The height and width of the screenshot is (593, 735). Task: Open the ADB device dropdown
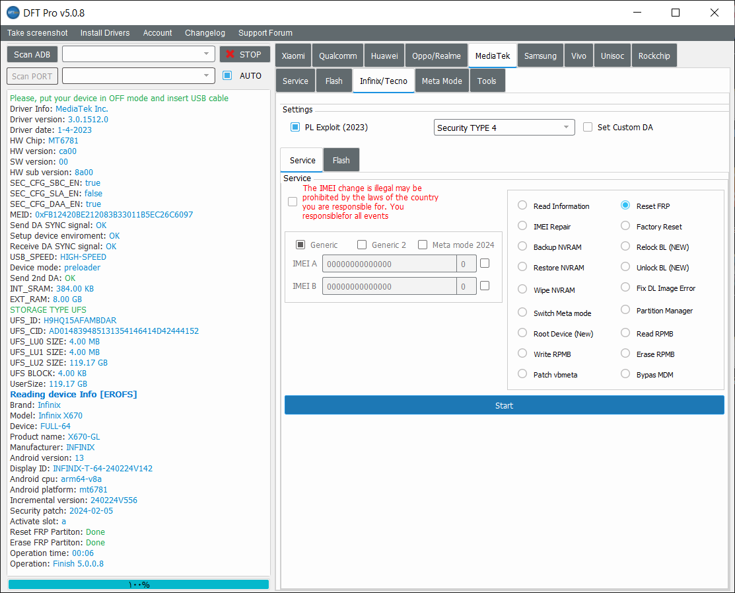[x=139, y=54]
